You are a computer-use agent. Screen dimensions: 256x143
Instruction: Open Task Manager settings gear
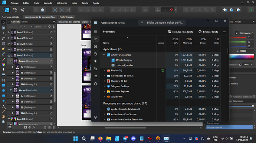click(95, 117)
